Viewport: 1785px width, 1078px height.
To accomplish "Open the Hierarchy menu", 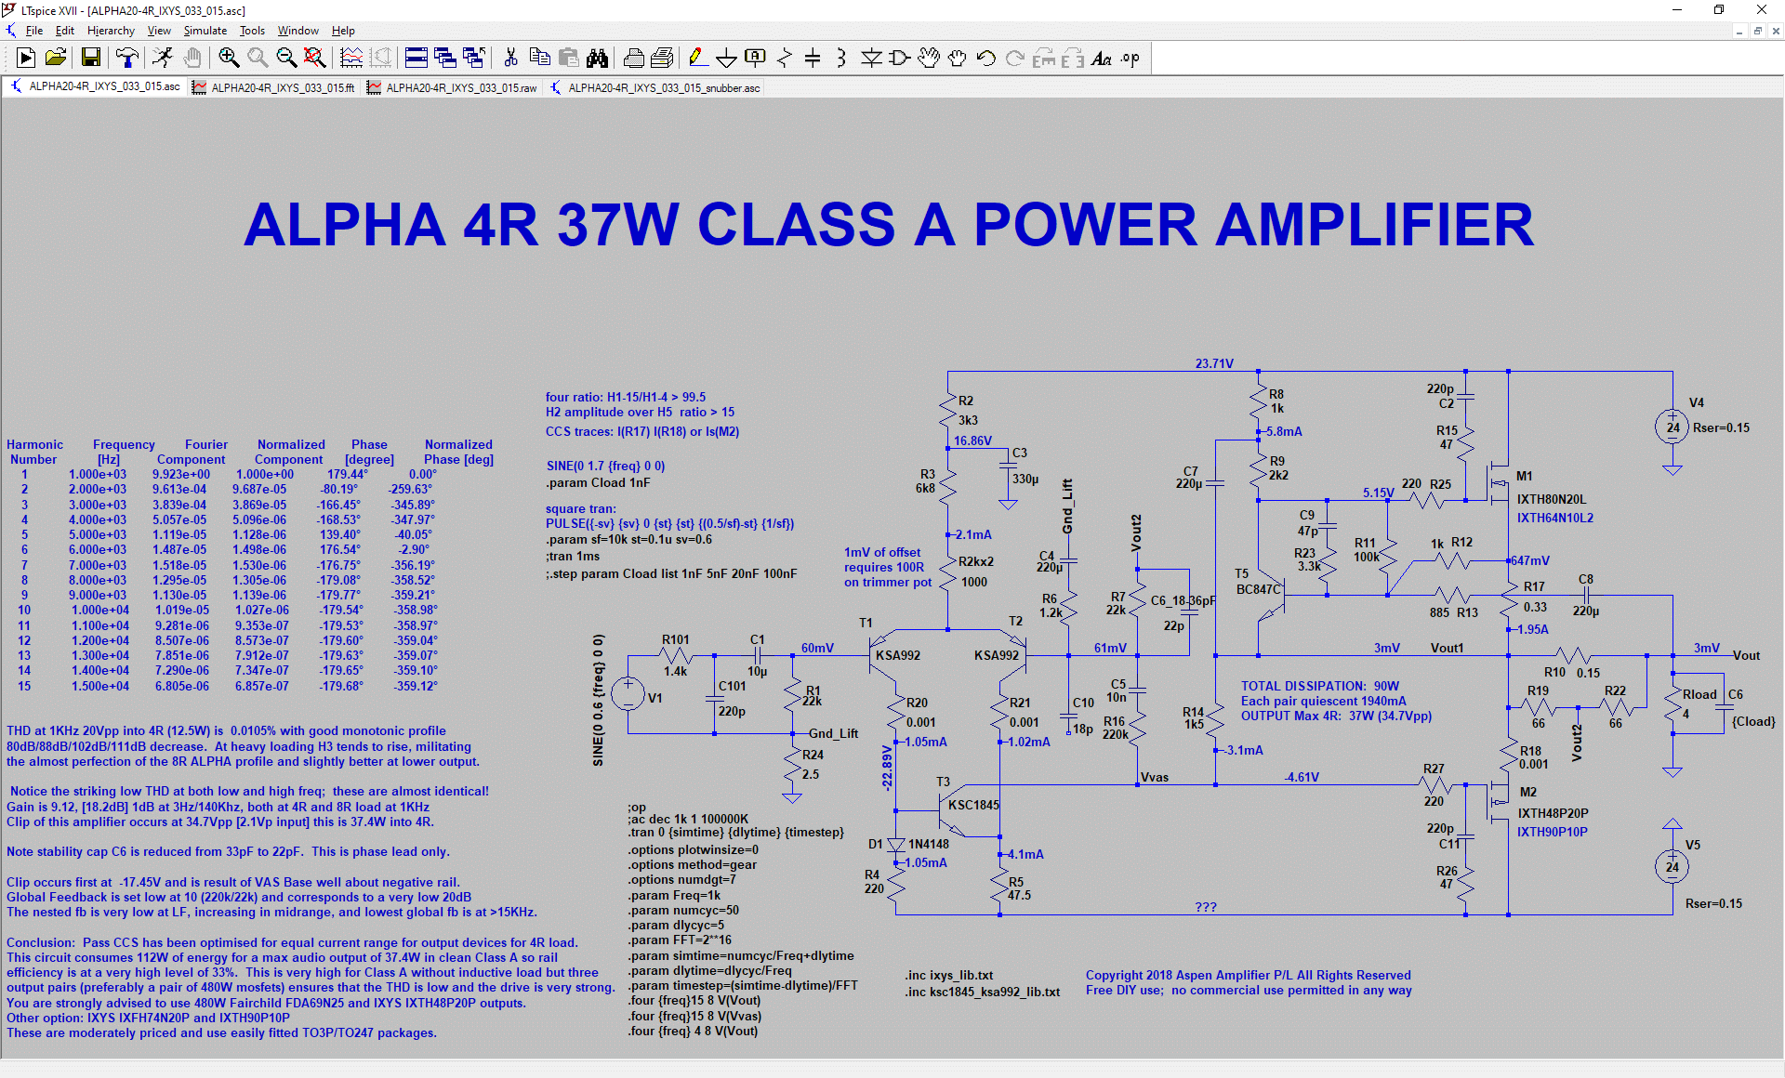I will pos(111,31).
